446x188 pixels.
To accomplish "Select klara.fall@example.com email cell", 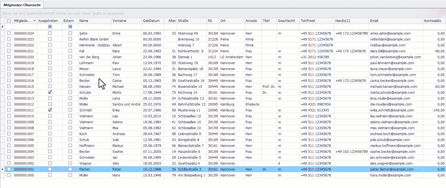I will tap(388, 51).
